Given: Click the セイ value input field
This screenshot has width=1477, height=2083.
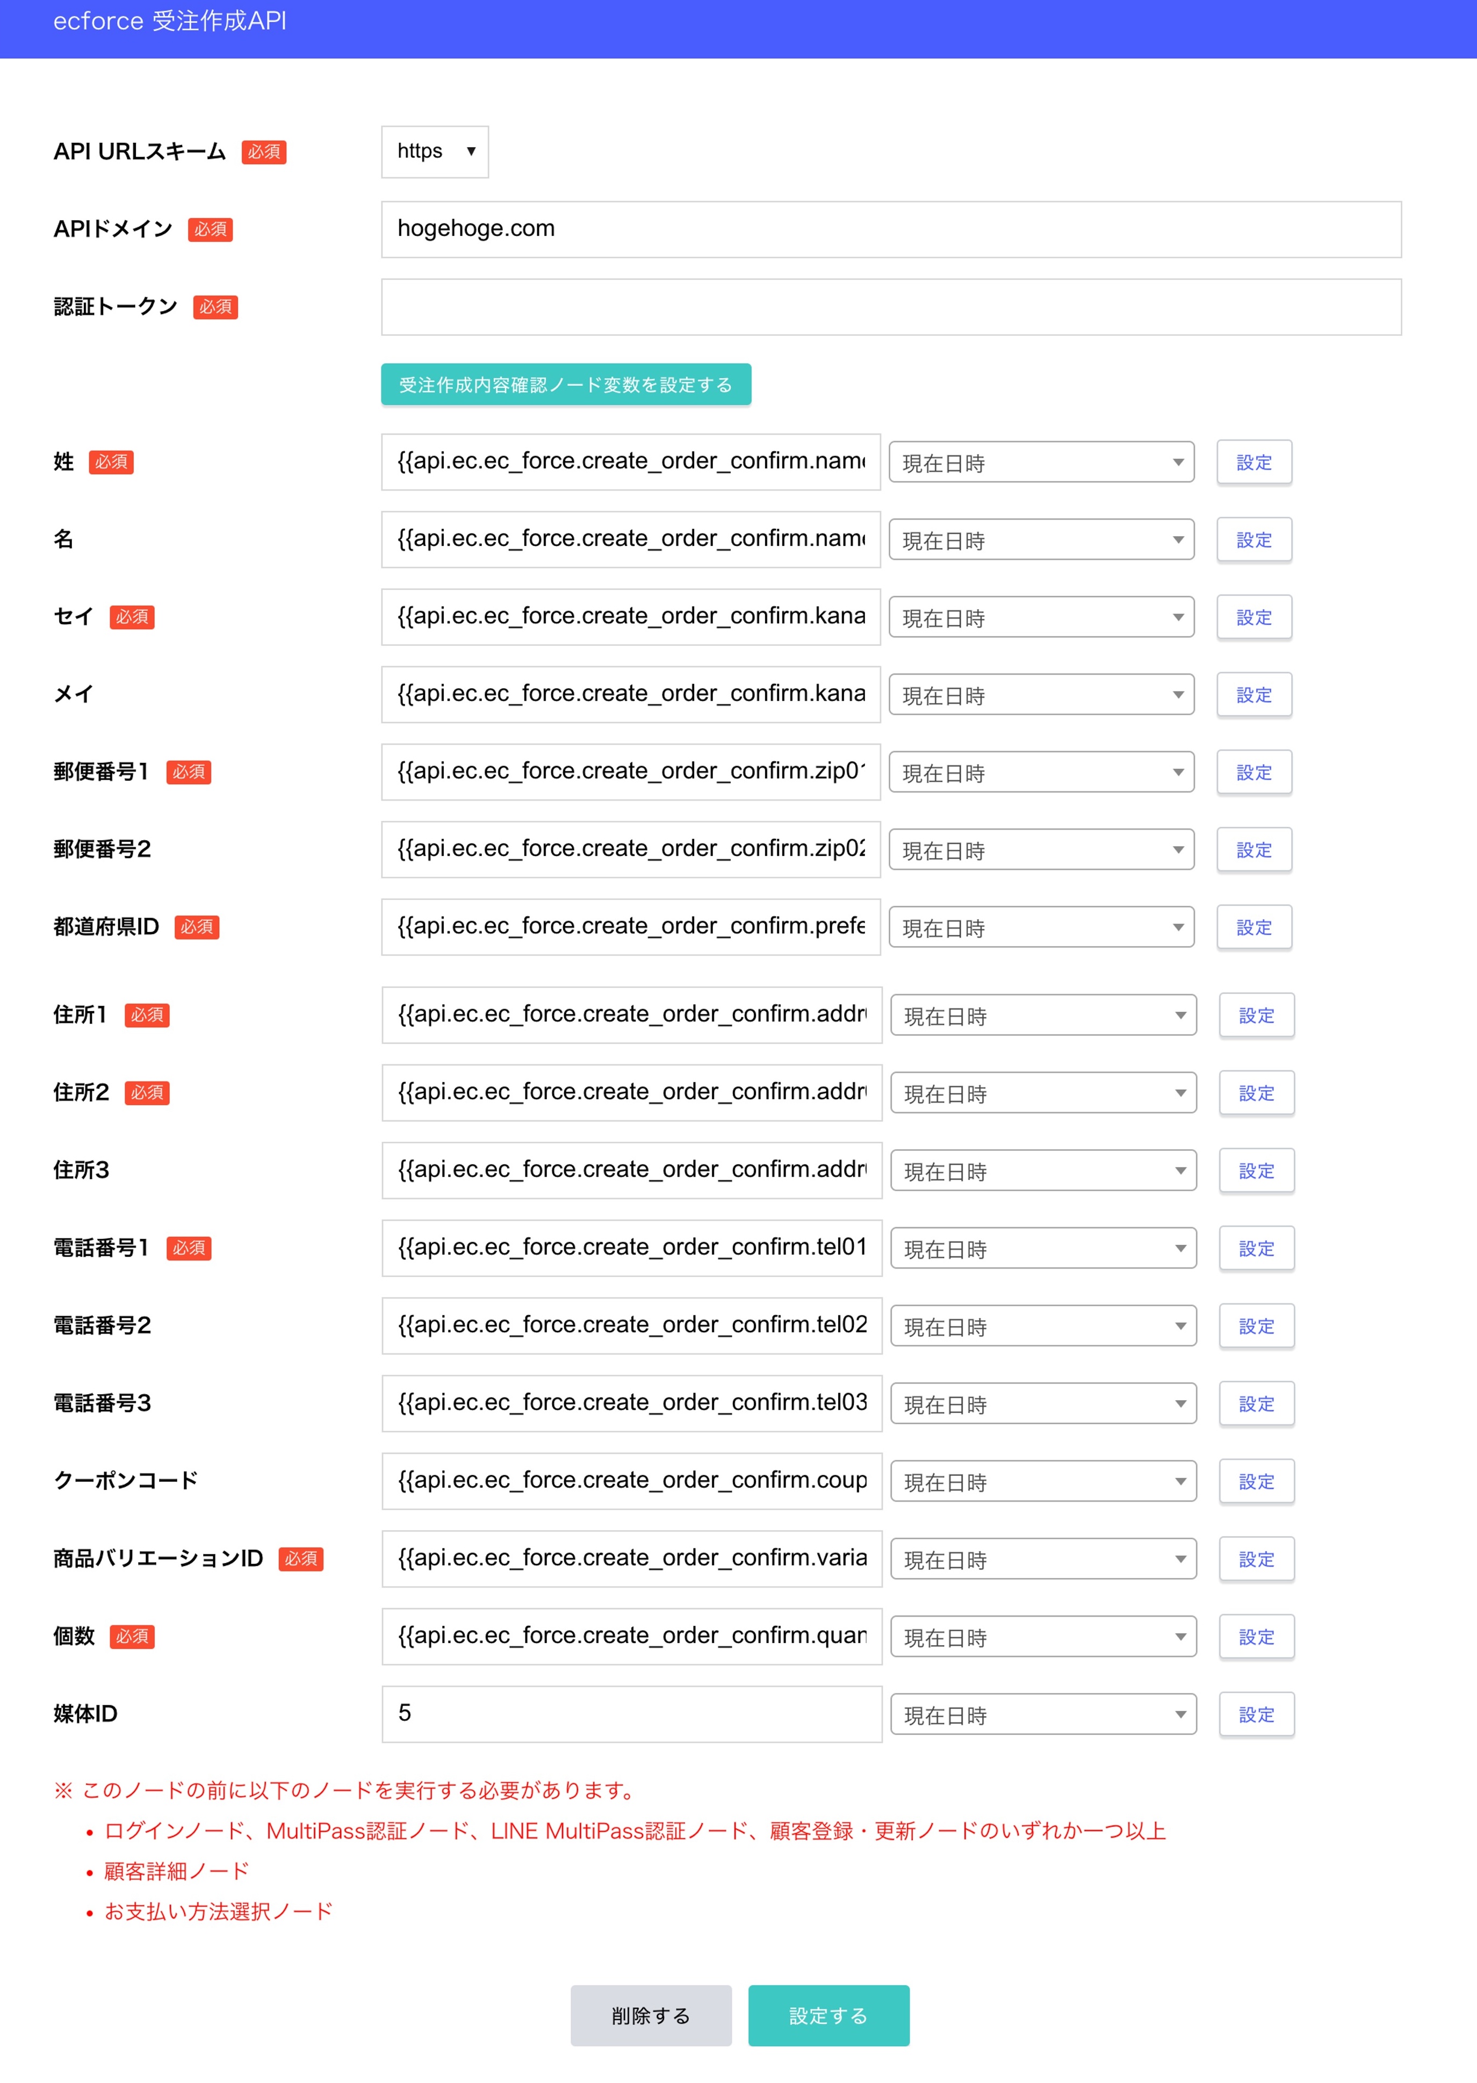Looking at the screenshot, I should [631, 616].
